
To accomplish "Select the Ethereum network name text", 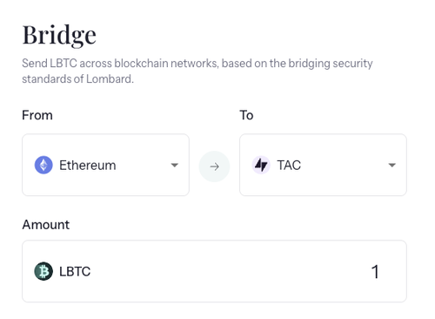I will (88, 166).
